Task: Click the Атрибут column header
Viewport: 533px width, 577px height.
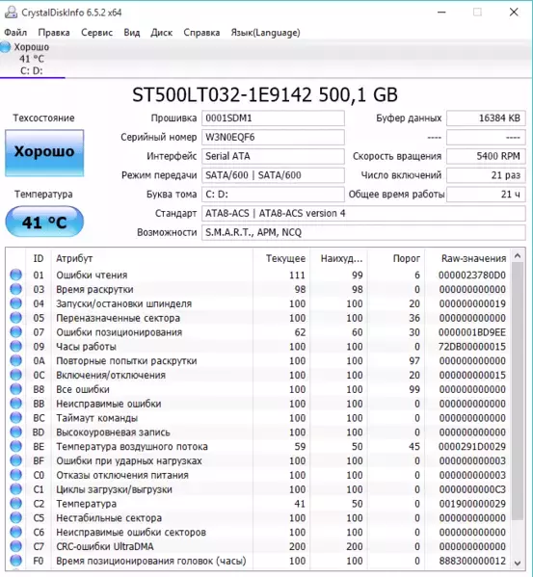Action: (151, 259)
